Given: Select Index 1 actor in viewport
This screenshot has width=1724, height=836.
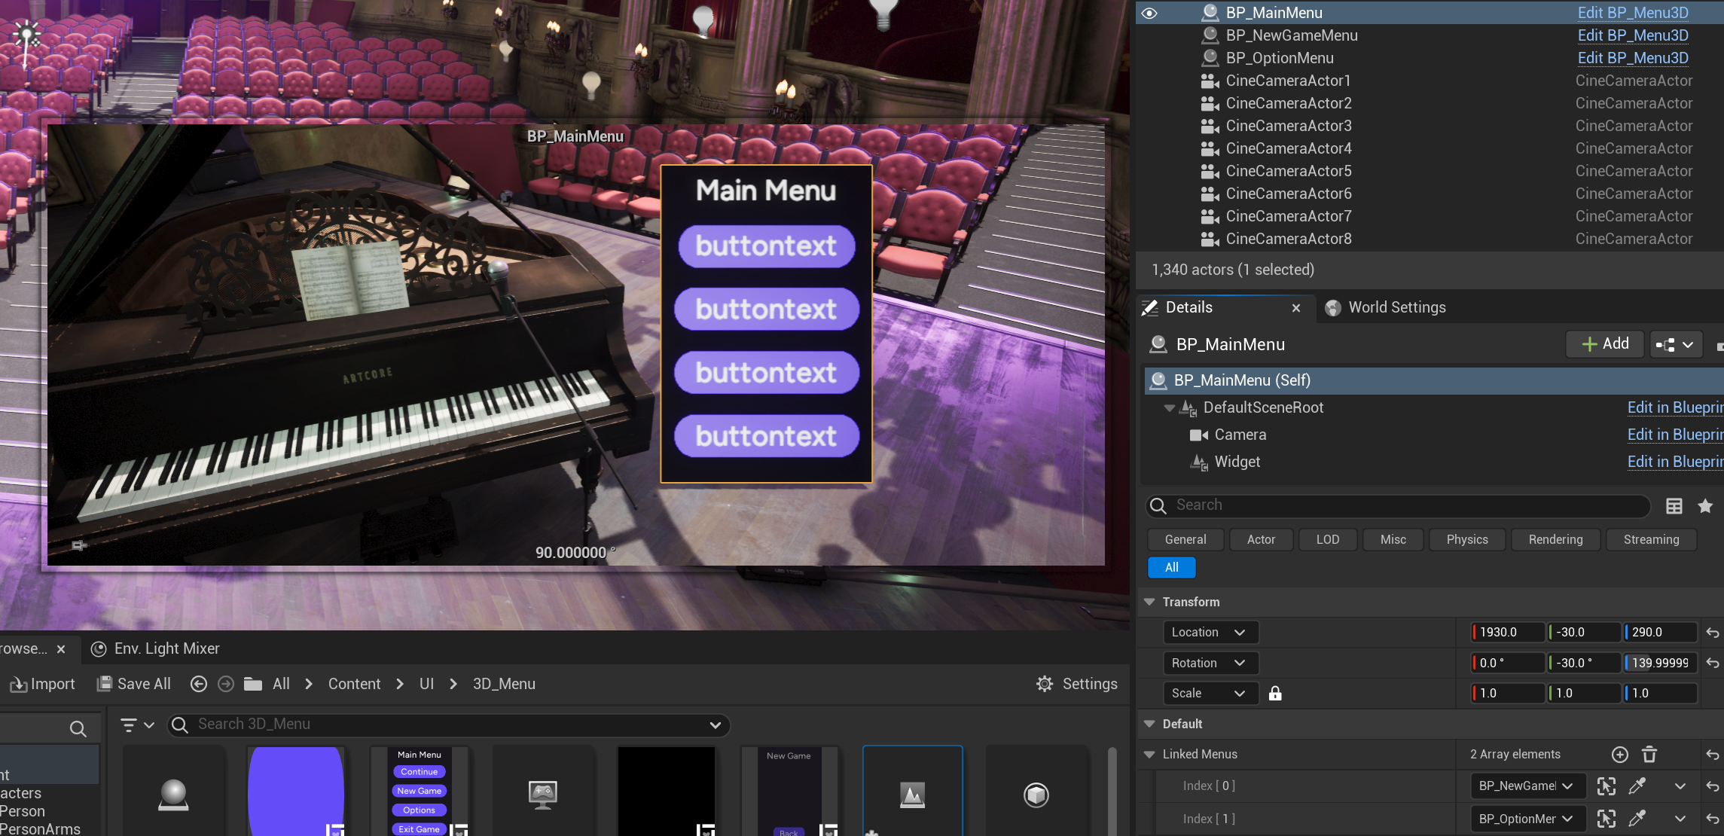Looking at the screenshot, I should (x=1606, y=819).
